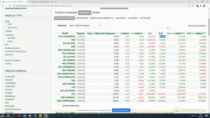Open the DNP (DINOPL) profile link
Image resolution: width=210 pixels, height=118 pixels.
[x=68, y=97]
